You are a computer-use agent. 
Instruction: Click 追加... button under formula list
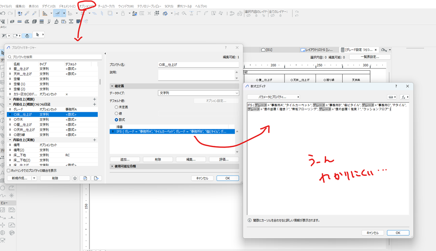(125, 159)
